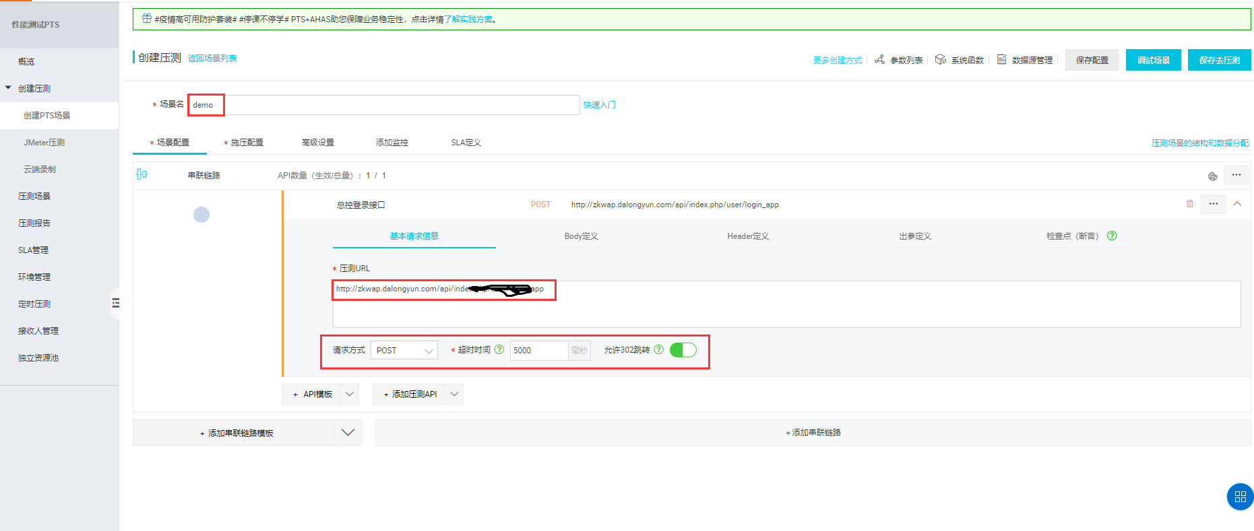Open the blue floating grid button
Image resolution: width=1254 pixels, height=531 pixels.
1240,497
